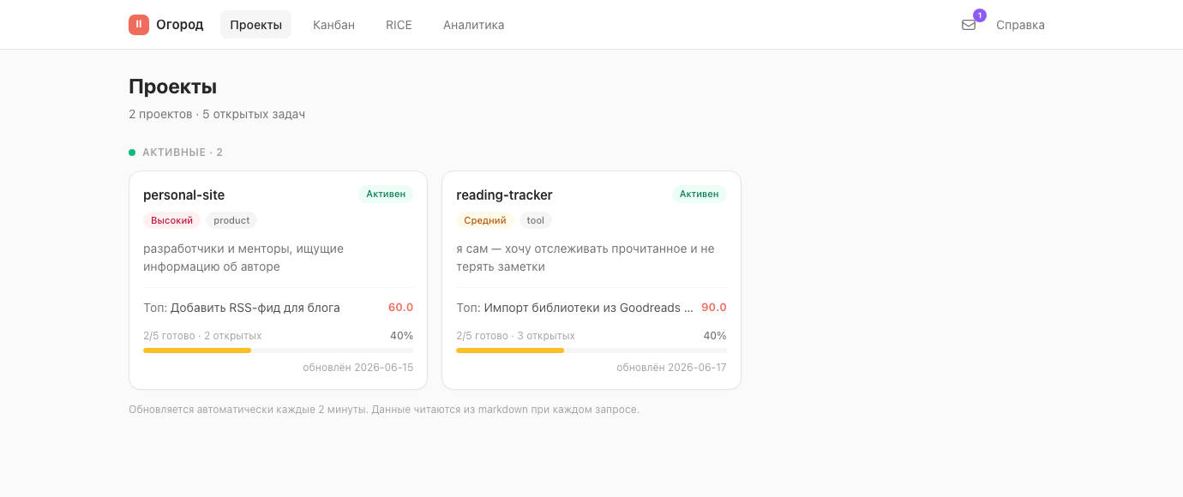Click the Огород brand name
Image resolution: width=1183 pixels, height=497 pixels.
179,25
